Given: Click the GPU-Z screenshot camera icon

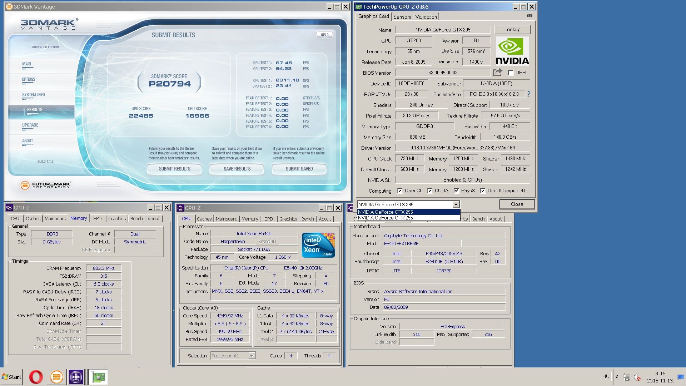Looking at the screenshot, I should pos(529,16).
